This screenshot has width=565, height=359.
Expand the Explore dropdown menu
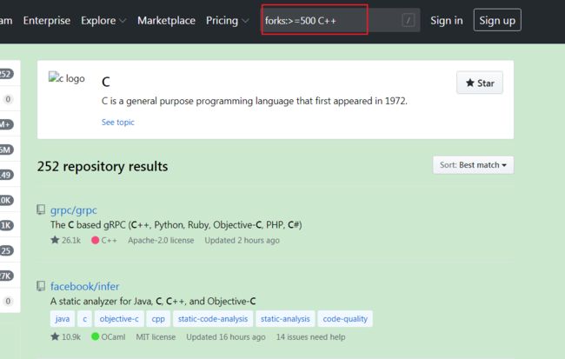(103, 21)
